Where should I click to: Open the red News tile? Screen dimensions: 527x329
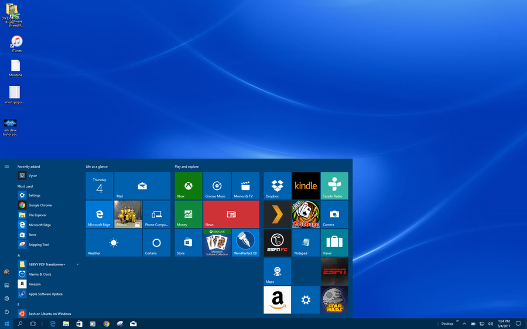(231, 214)
